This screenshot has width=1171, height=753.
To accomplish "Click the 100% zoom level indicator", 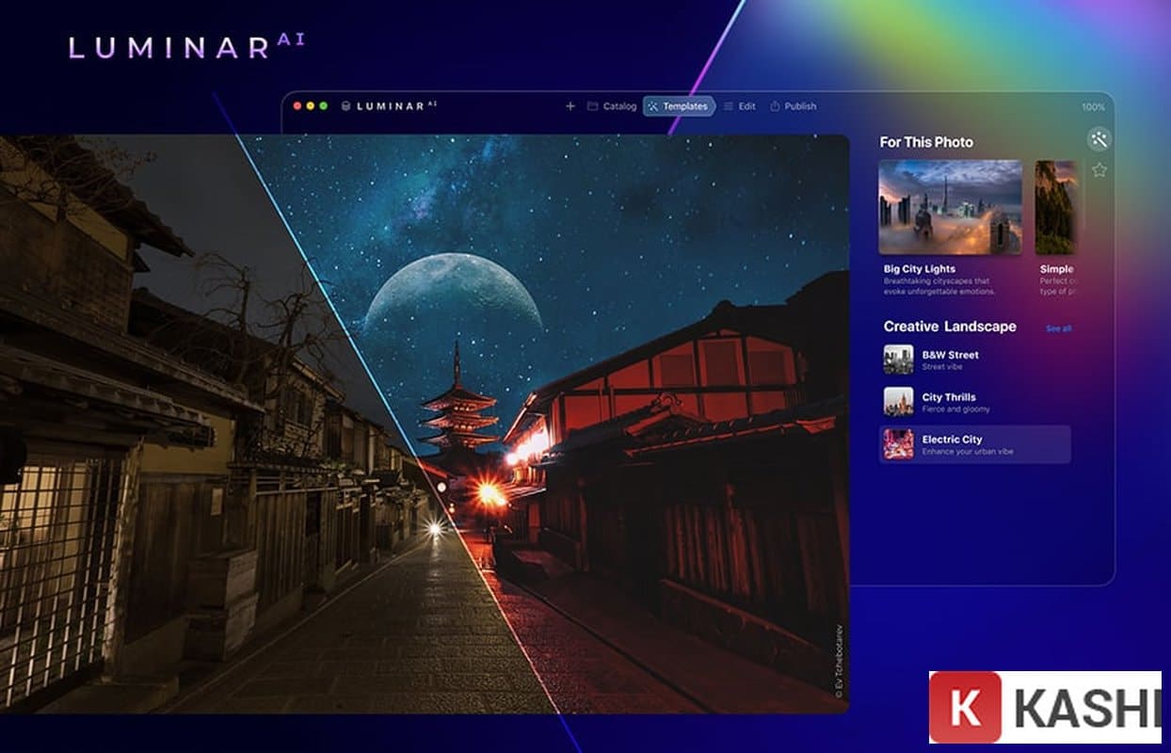I will click(1093, 107).
